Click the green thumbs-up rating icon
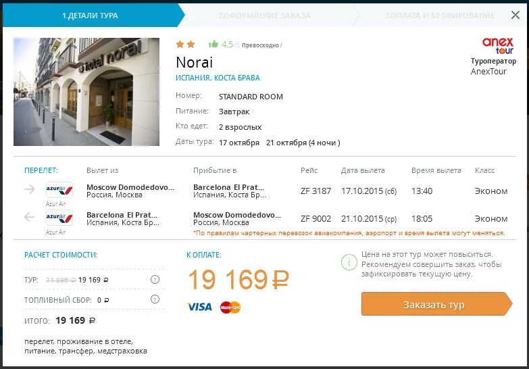The image size is (529, 369). [x=213, y=45]
